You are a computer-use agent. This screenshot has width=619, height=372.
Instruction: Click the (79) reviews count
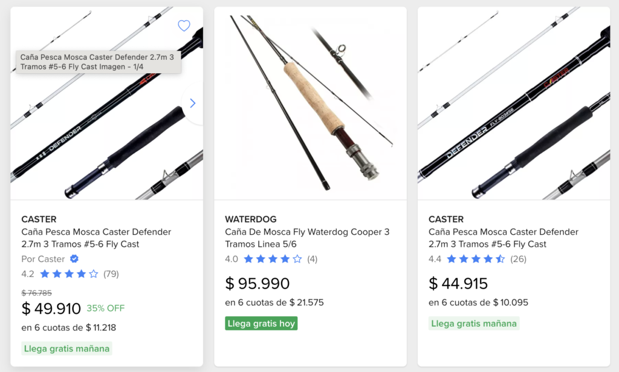[x=111, y=274]
